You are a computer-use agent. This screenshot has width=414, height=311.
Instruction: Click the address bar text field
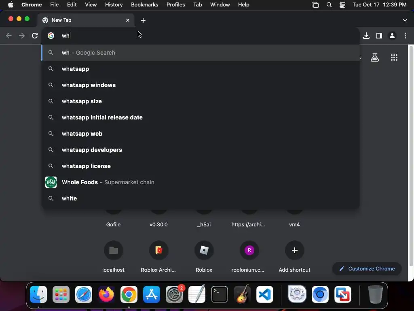tap(201, 36)
